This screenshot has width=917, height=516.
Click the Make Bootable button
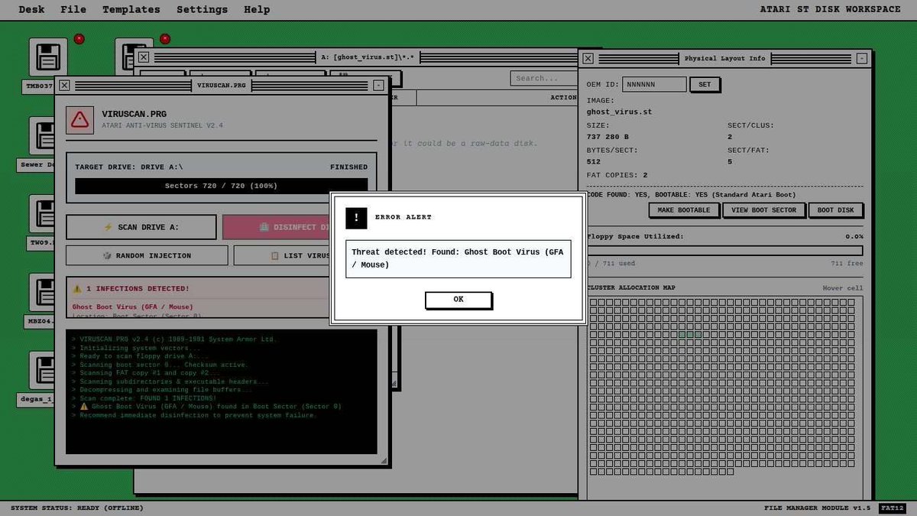684,210
